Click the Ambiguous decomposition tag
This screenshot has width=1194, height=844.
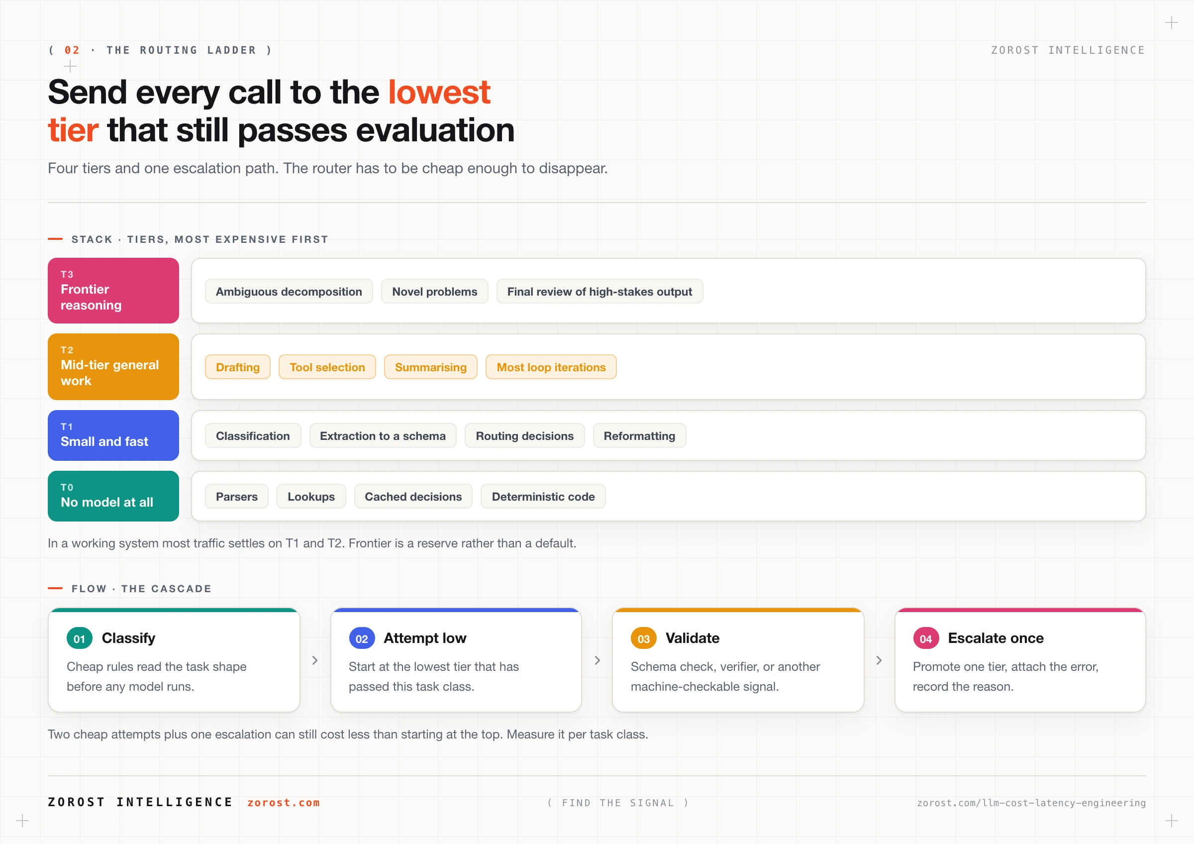point(289,292)
